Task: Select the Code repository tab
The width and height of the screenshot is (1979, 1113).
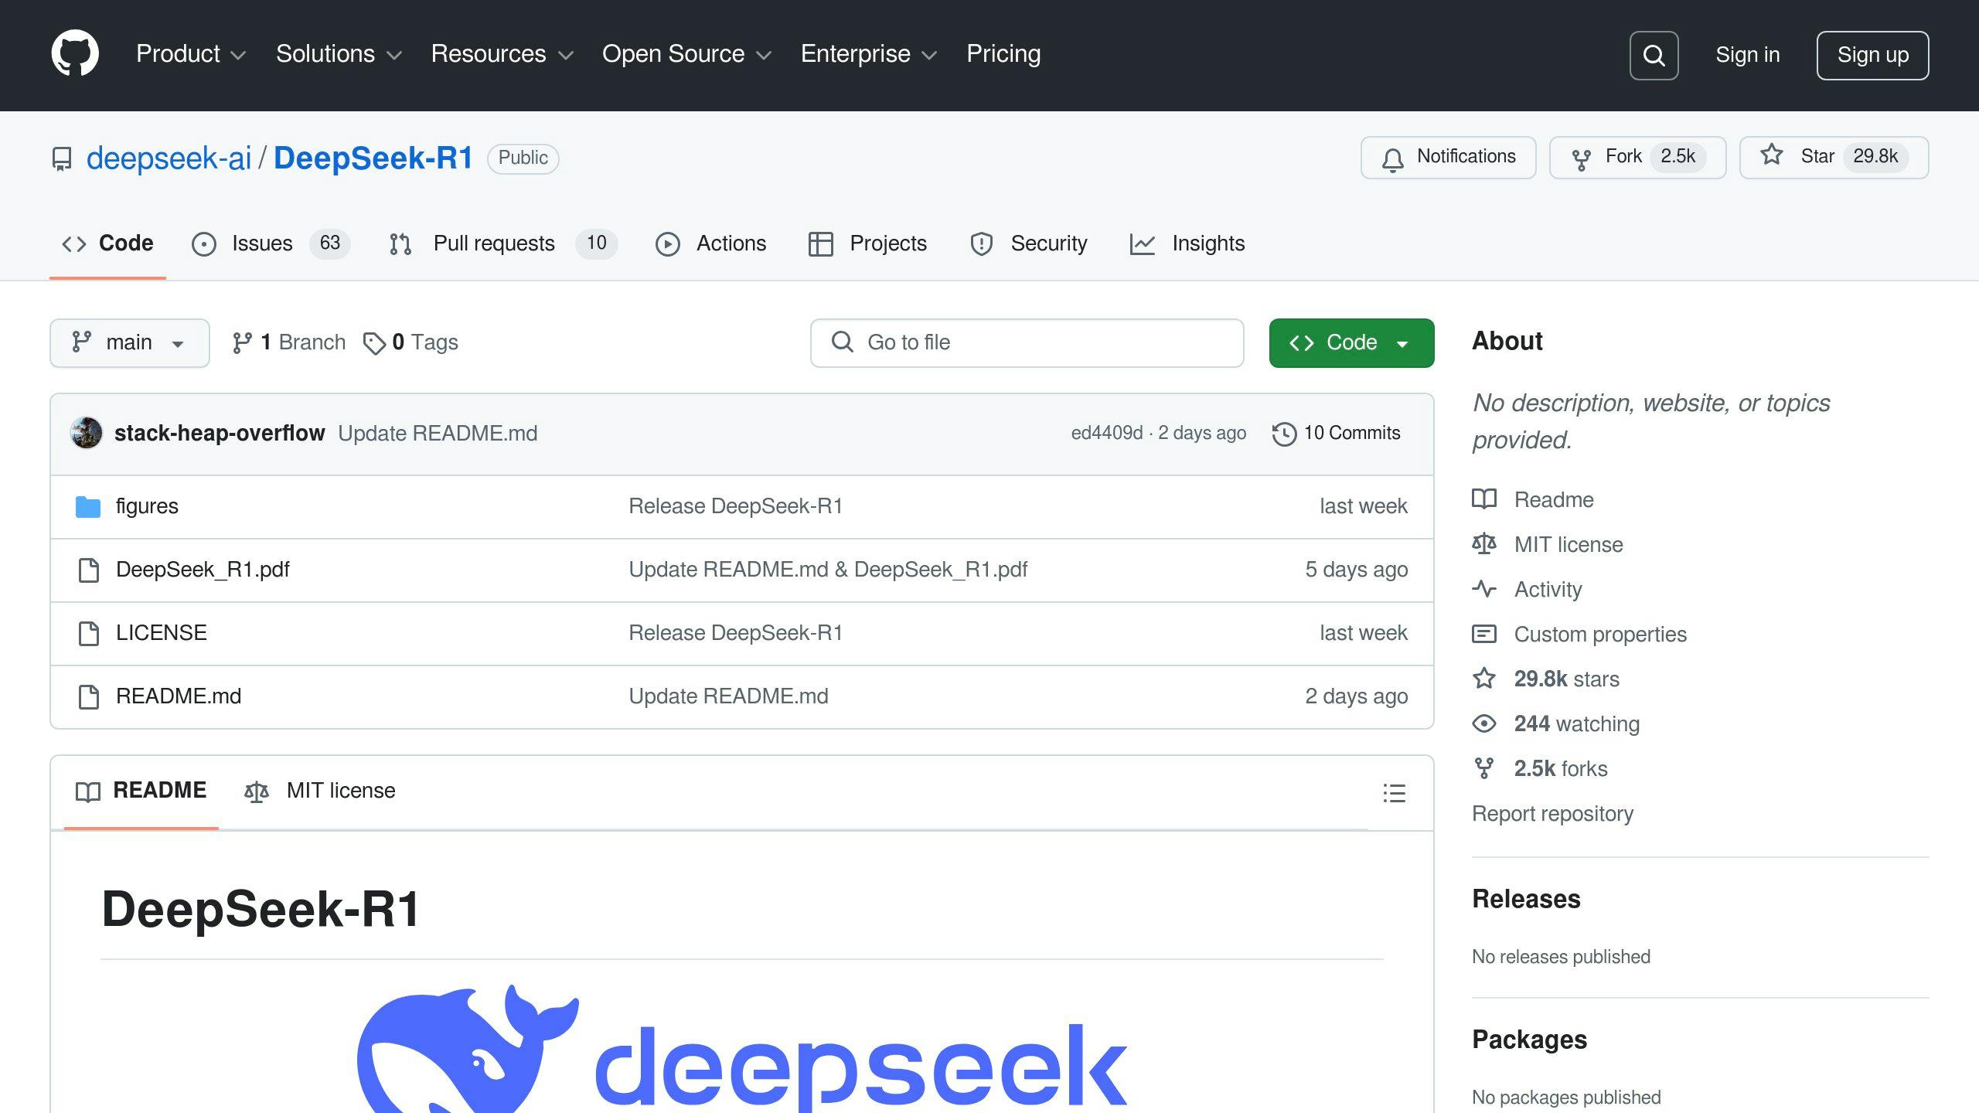Action: [x=107, y=243]
